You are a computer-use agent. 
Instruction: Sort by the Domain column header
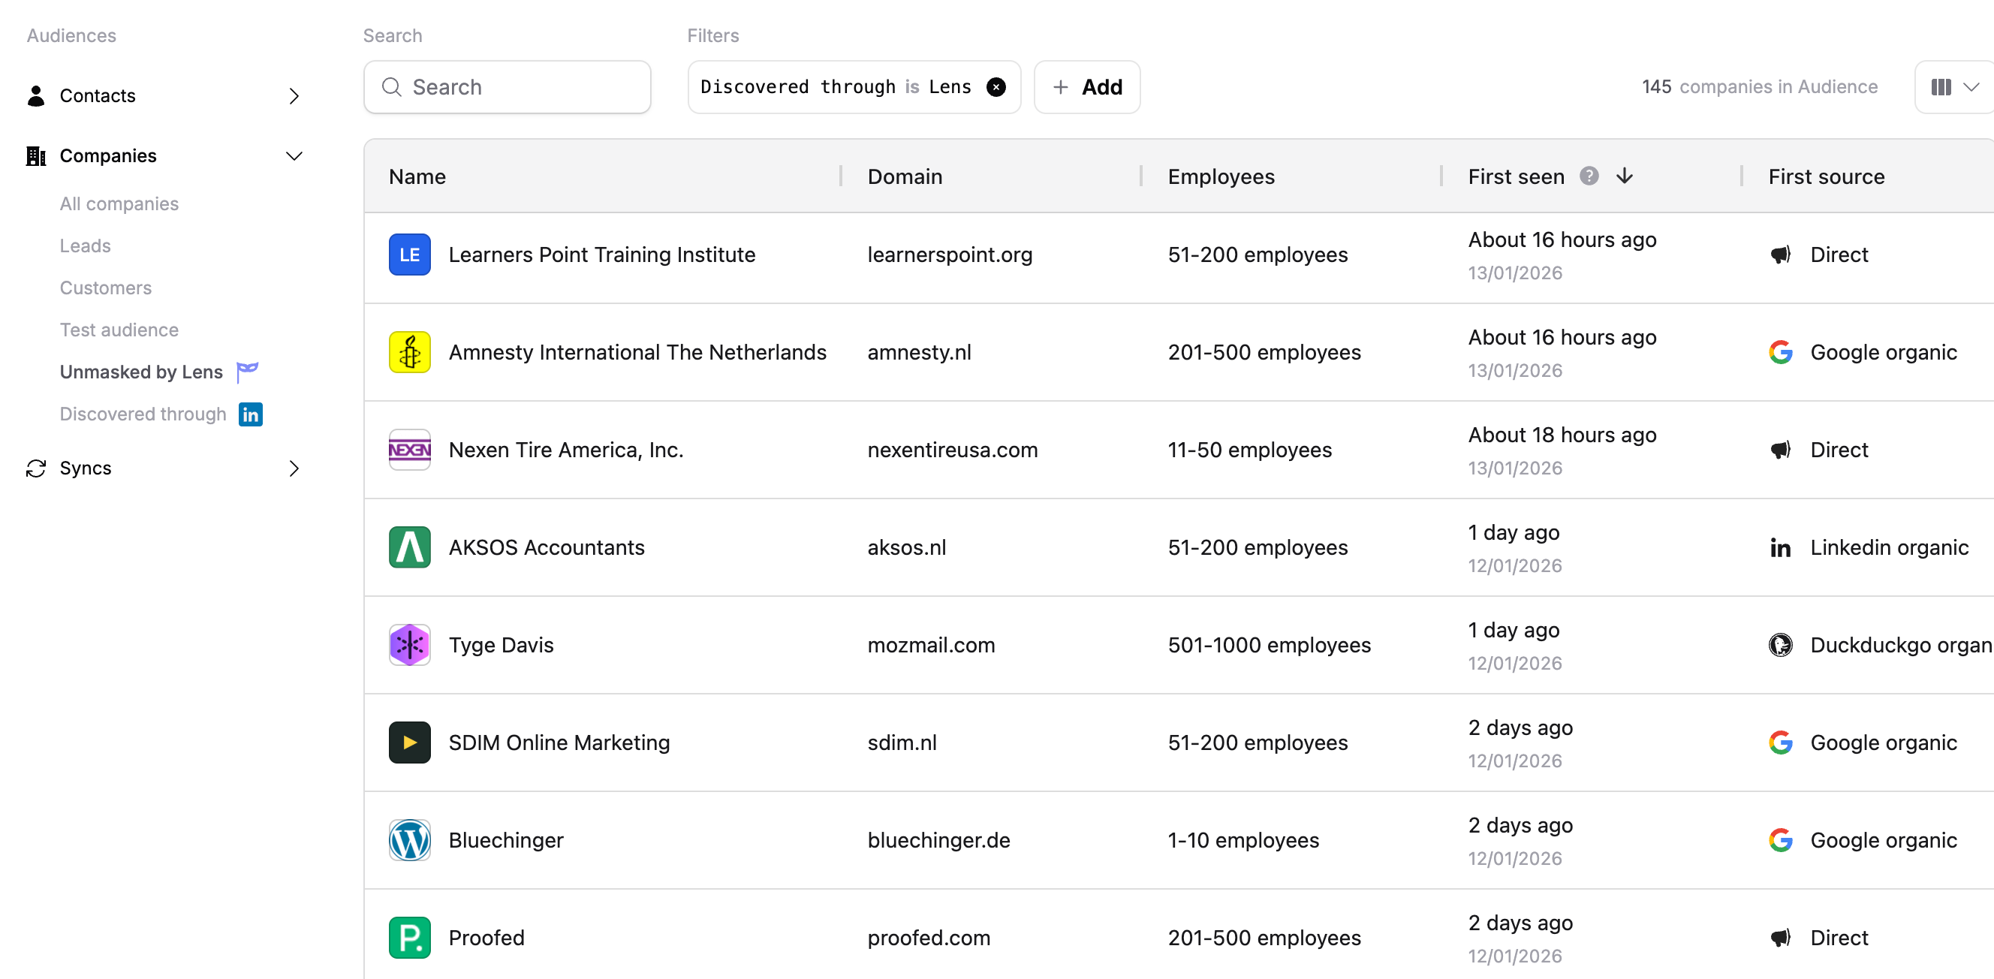905,176
